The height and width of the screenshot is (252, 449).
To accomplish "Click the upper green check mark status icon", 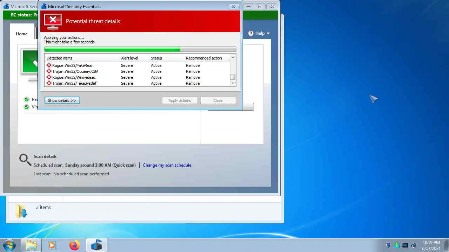I will coord(26,99).
